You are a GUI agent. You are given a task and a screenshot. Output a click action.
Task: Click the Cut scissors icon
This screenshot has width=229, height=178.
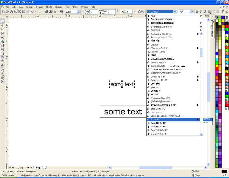(20, 12)
